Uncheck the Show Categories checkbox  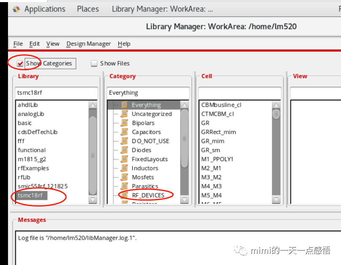[x=20, y=64]
